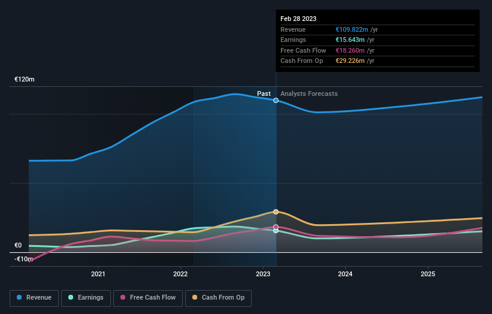Click the teal Earnings data point marker

[x=276, y=231]
